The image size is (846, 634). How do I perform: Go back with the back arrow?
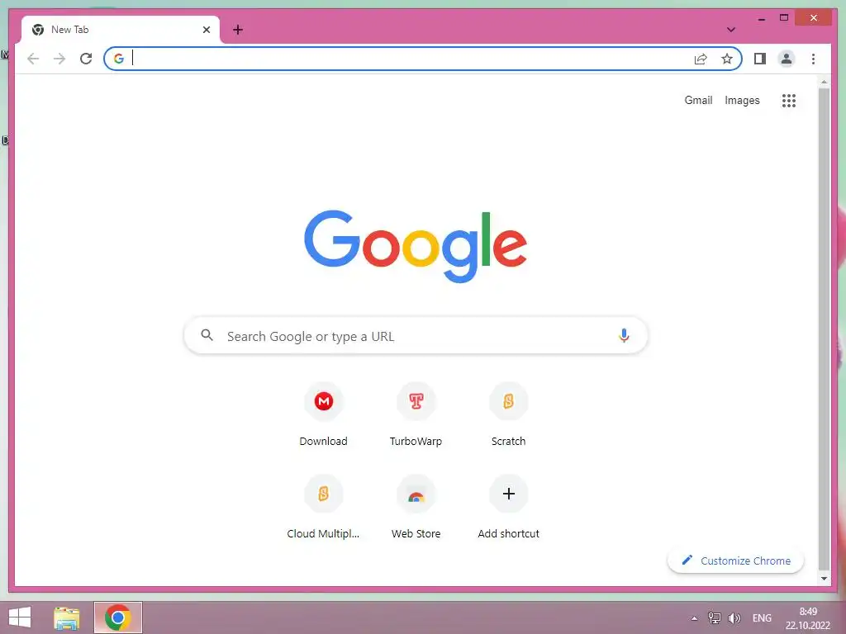(x=33, y=59)
